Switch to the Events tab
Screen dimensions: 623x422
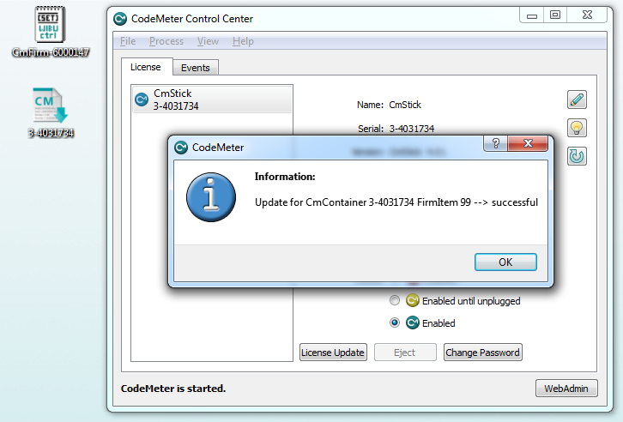196,68
